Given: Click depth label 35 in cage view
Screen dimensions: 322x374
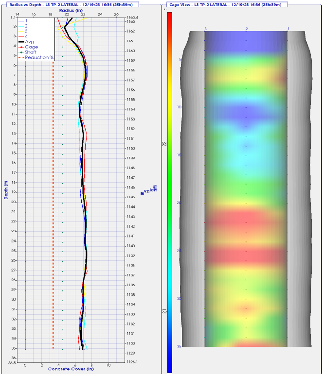Looking at the screenshot, I should pyautogui.click(x=179, y=346).
